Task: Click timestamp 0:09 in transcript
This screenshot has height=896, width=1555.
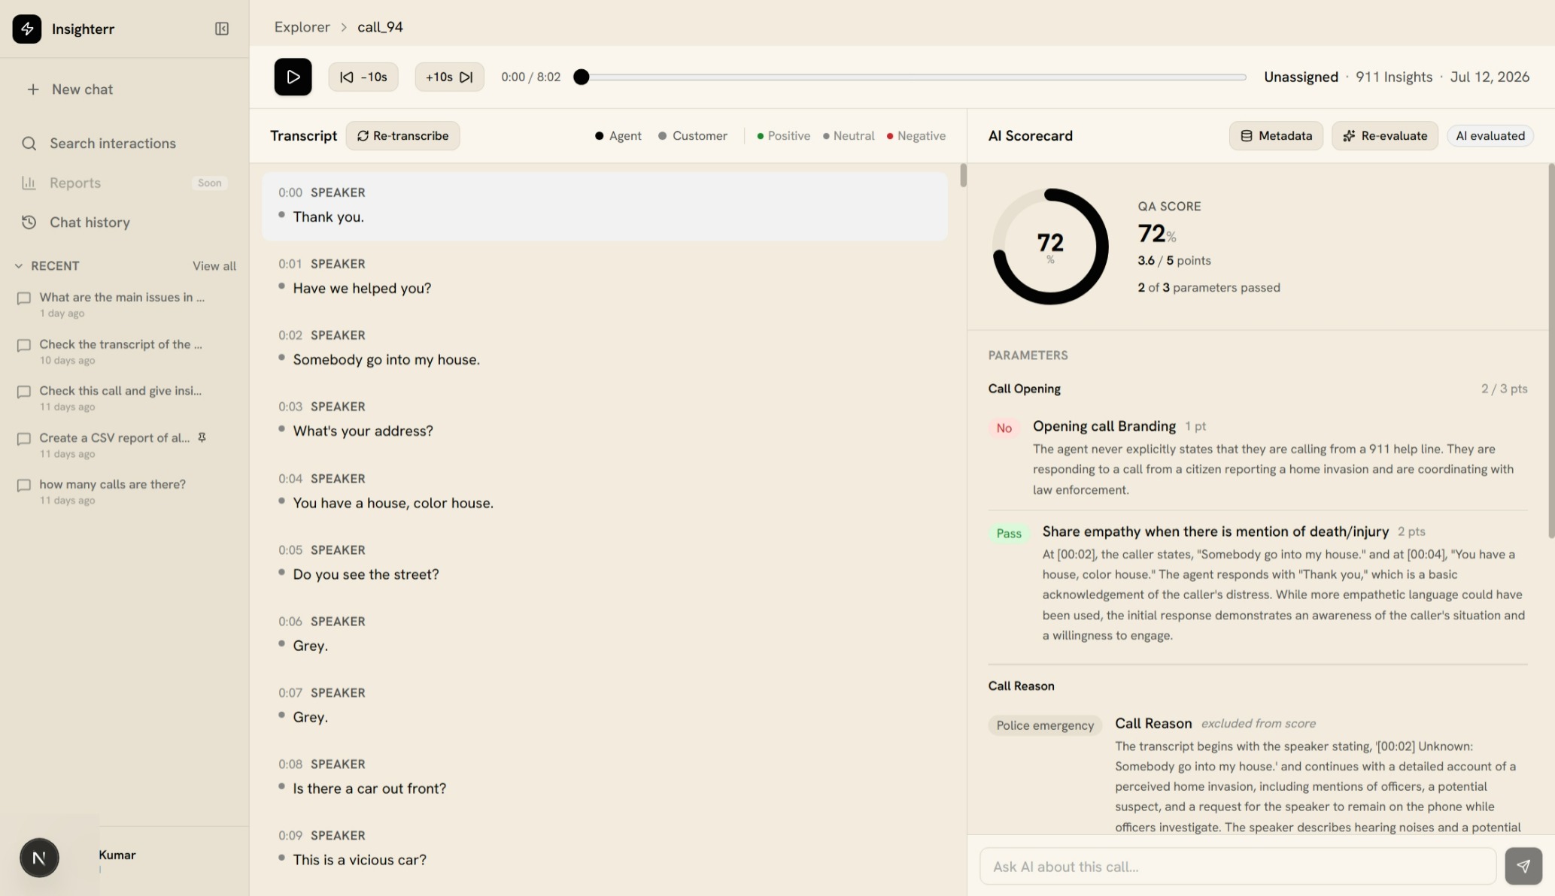Action: (290, 836)
